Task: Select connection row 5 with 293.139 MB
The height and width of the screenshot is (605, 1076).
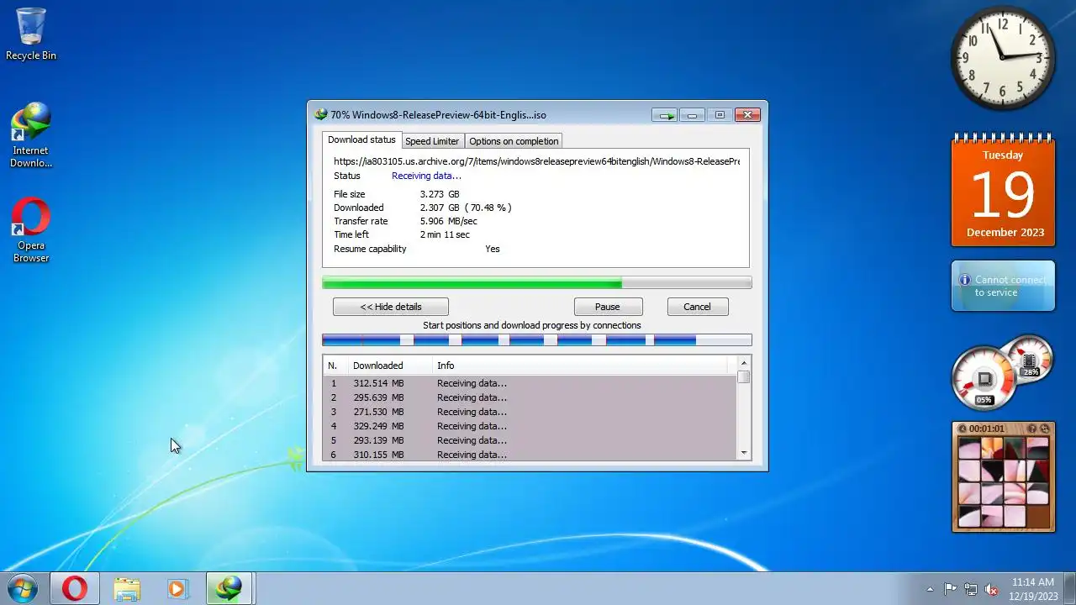Action: (x=530, y=440)
